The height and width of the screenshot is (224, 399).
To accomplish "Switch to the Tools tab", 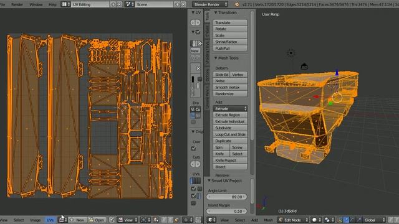I will click(207, 16).
